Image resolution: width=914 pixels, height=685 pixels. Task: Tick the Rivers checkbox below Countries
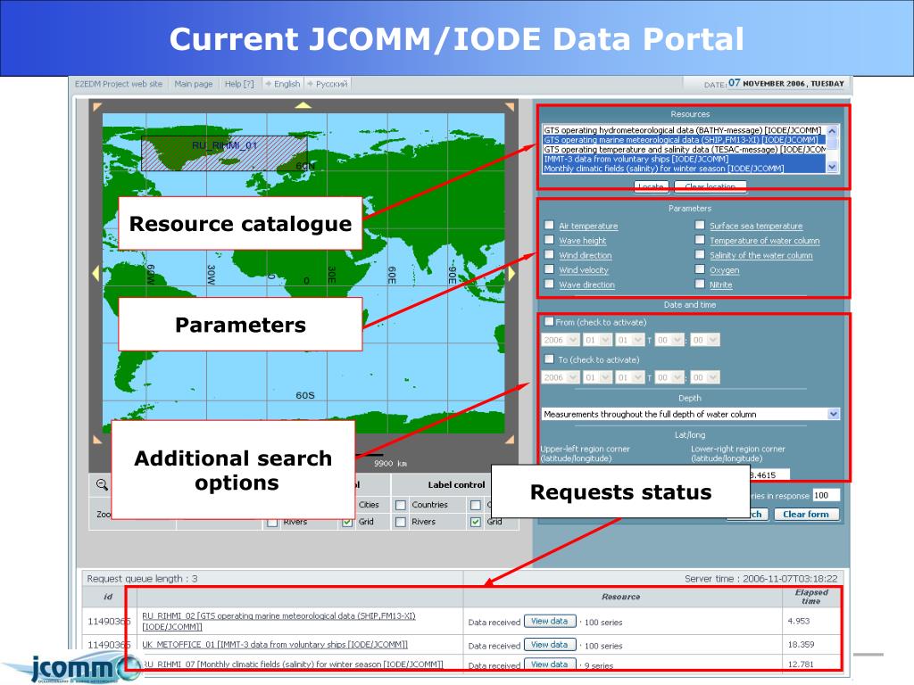click(401, 522)
